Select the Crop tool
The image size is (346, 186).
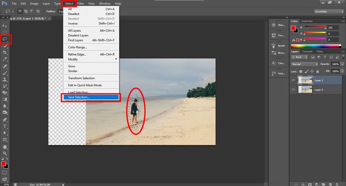[5, 52]
